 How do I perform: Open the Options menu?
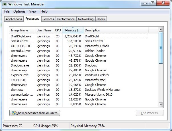pos(19,11)
